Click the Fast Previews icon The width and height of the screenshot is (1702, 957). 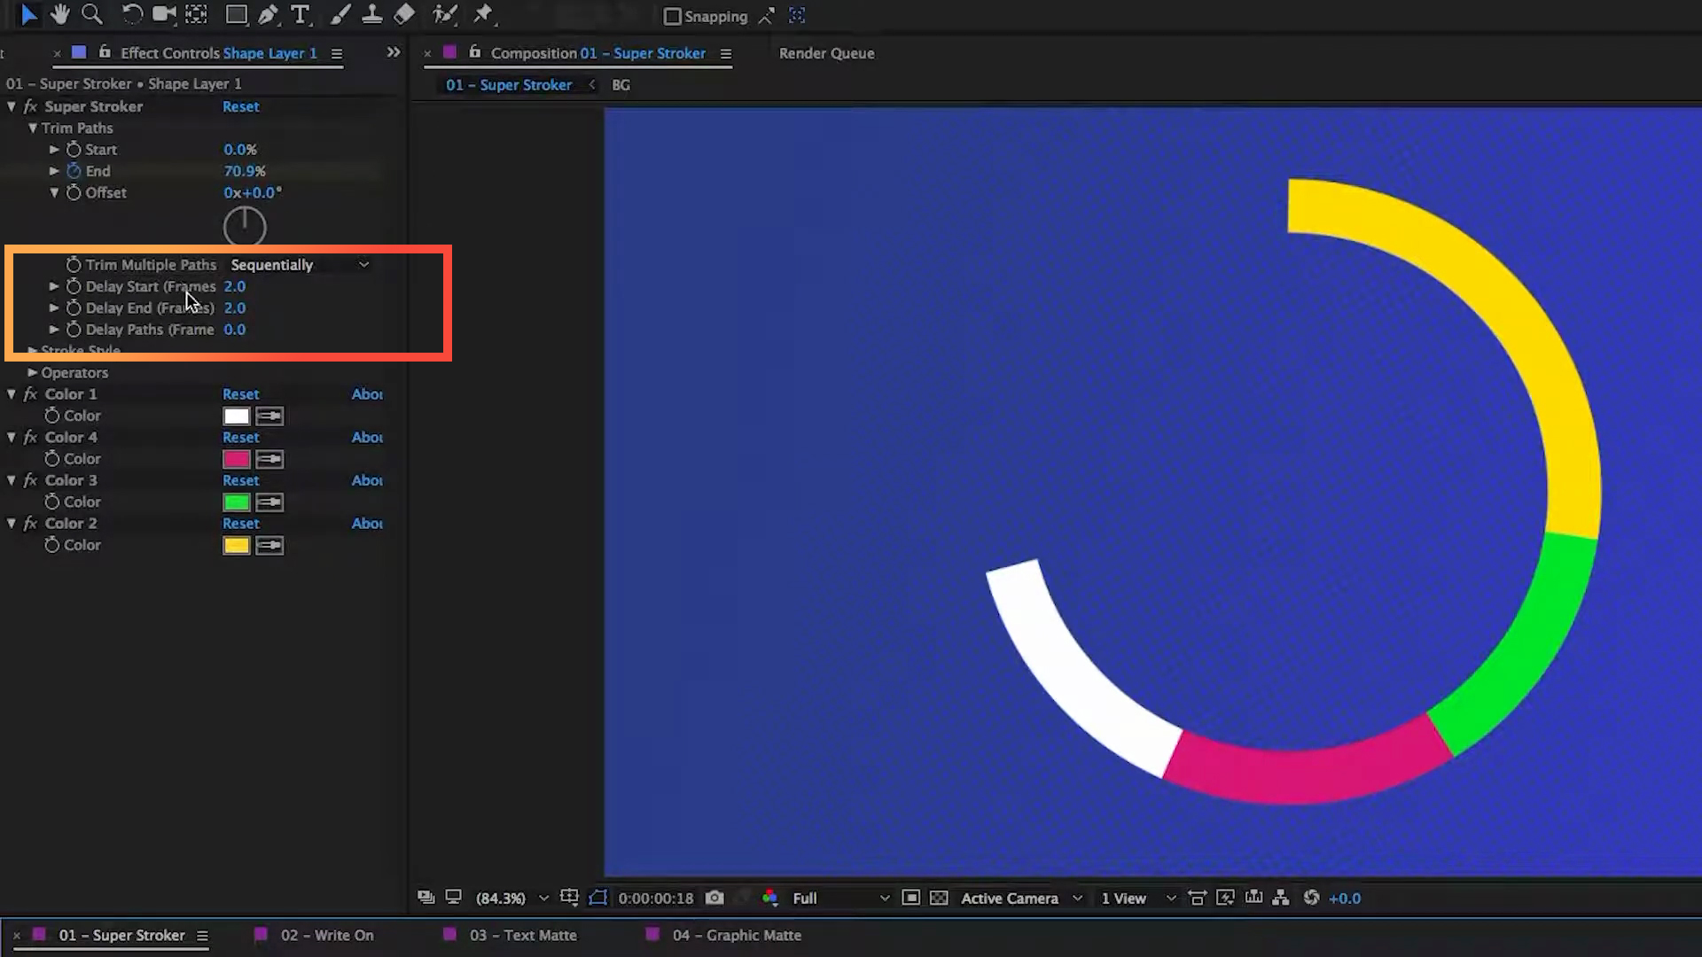coord(1225,898)
